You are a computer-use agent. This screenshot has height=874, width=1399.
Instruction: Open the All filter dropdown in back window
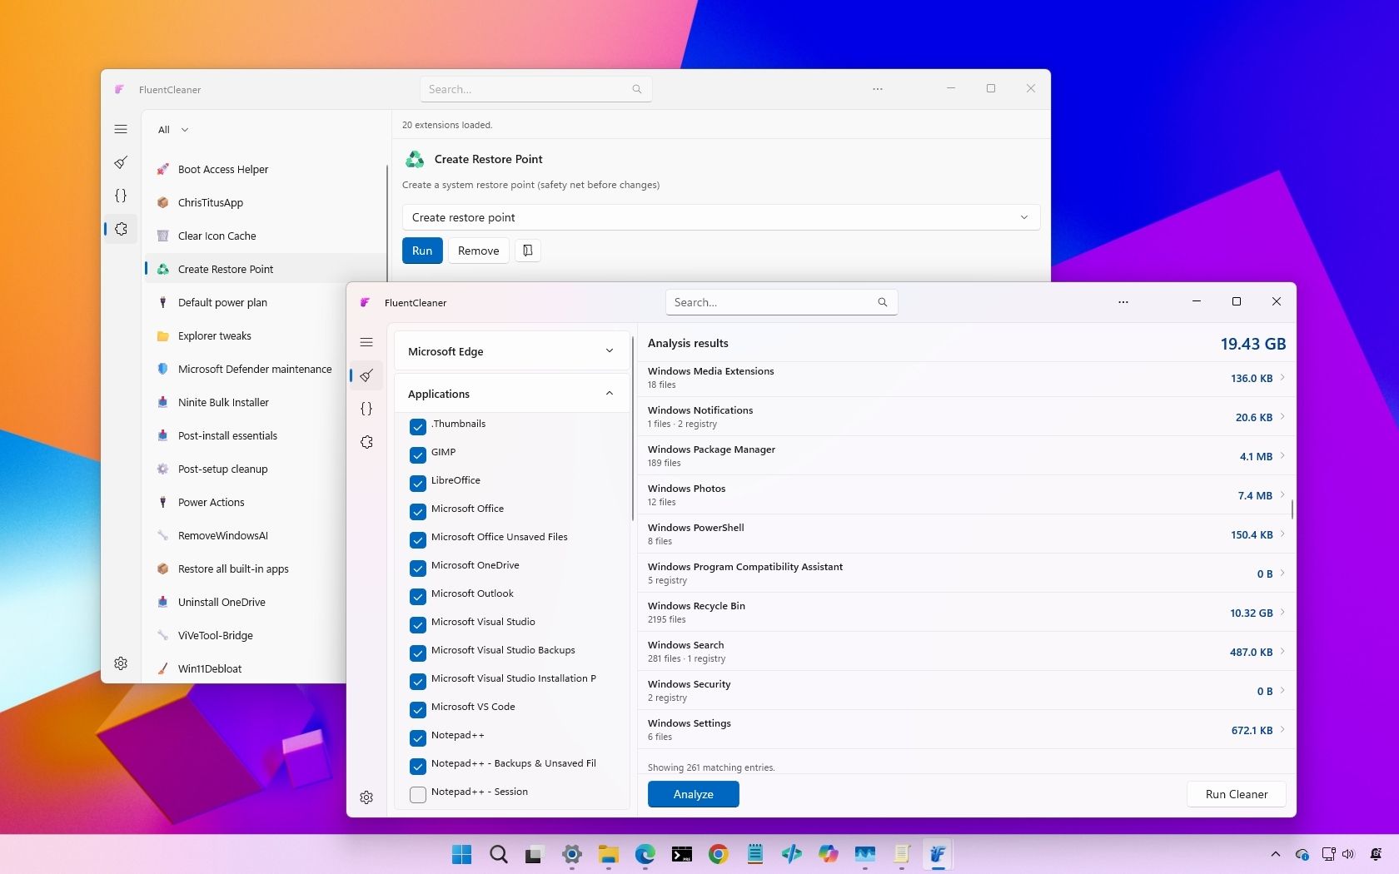coord(173,130)
